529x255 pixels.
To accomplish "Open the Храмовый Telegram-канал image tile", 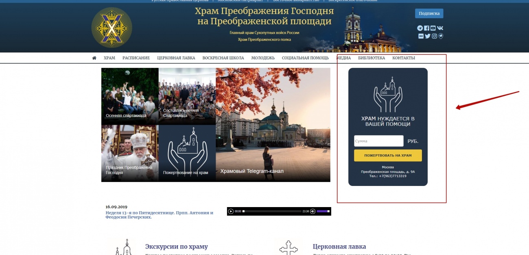I will (x=273, y=125).
